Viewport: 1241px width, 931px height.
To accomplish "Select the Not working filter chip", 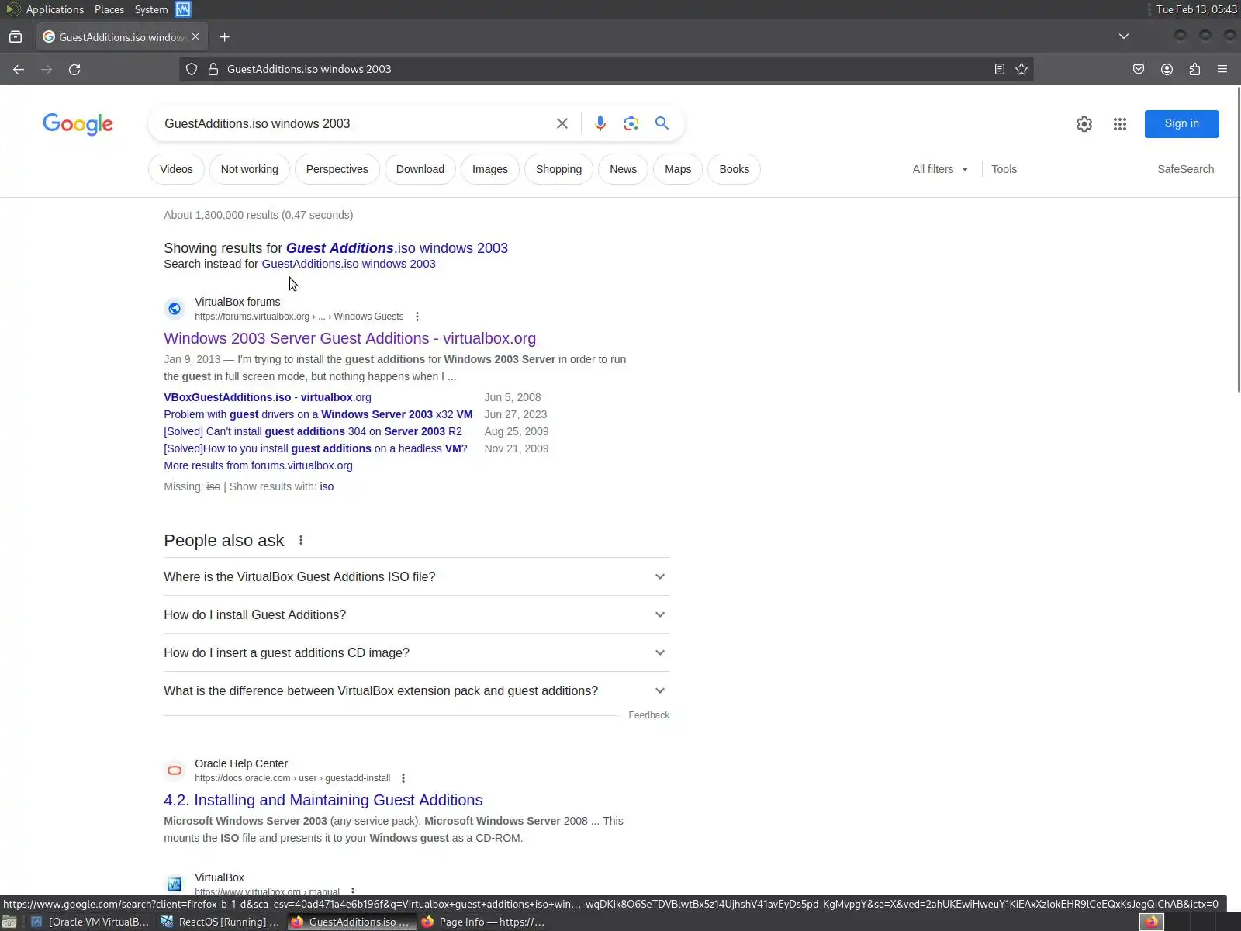I will pos(249,169).
